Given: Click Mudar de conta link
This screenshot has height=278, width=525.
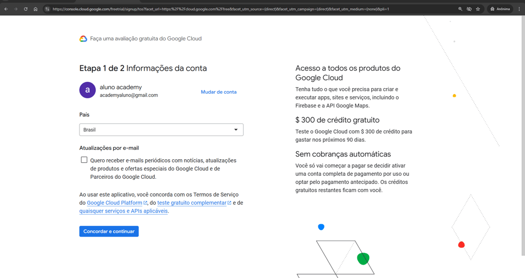Looking at the screenshot, I should coord(218,92).
